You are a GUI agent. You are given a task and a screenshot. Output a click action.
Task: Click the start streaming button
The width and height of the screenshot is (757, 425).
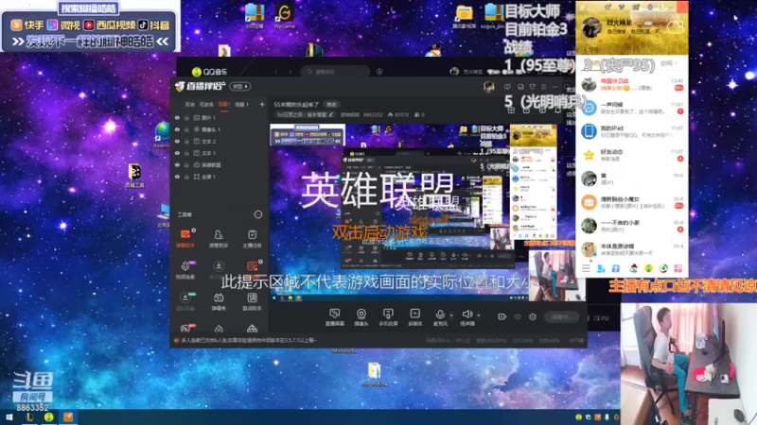[561, 316]
